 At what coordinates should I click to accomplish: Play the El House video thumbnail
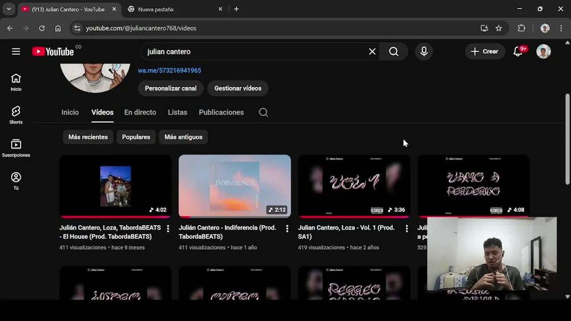tap(116, 186)
